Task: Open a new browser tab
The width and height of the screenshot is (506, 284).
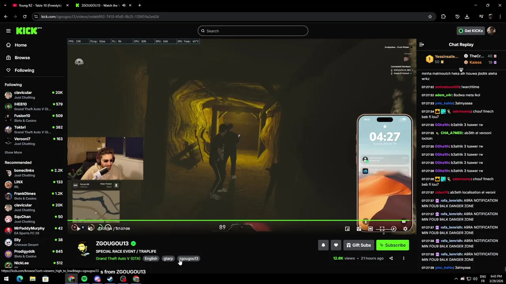Action: [x=140, y=6]
